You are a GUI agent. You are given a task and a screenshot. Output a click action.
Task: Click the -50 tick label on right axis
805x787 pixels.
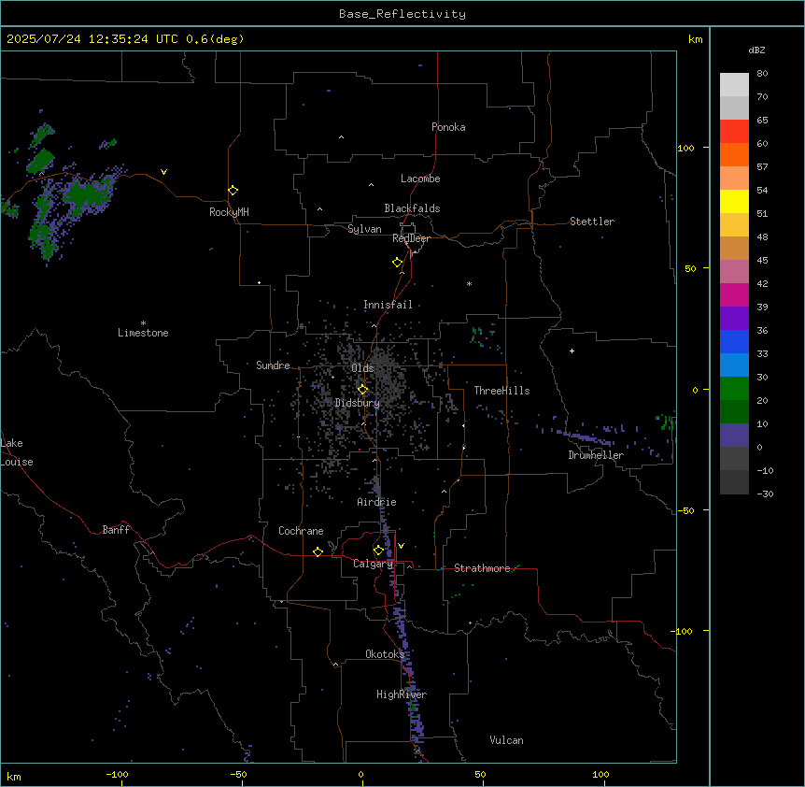point(685,510)
